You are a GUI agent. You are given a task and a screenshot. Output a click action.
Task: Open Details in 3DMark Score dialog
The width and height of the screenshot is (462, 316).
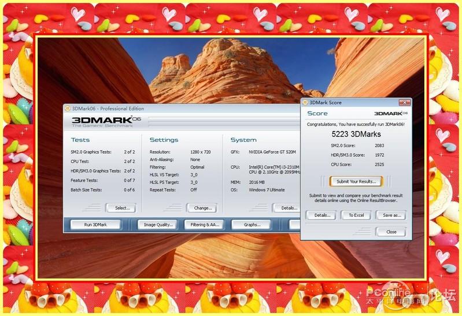tap(321, 215)
